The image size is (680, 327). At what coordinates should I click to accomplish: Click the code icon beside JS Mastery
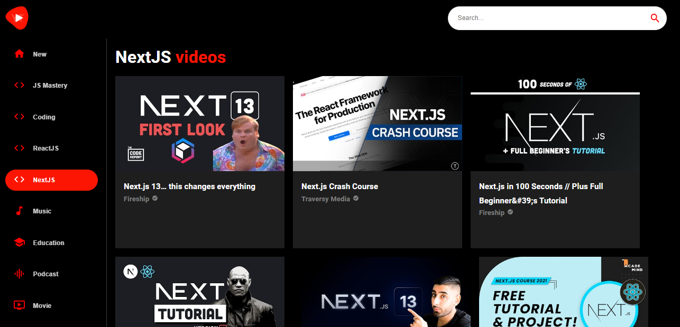point(20,85)
